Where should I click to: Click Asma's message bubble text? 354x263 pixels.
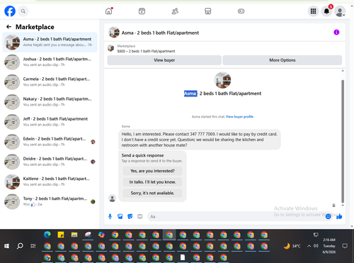point(200,140)
